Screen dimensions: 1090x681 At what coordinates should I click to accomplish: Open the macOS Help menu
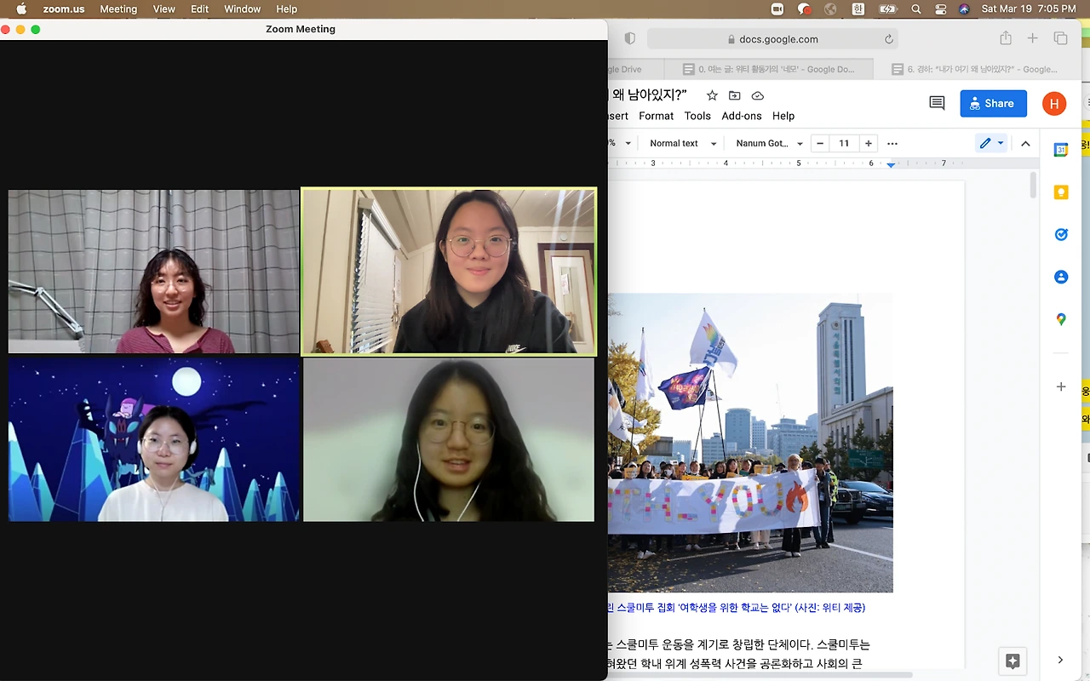(287, 9)
